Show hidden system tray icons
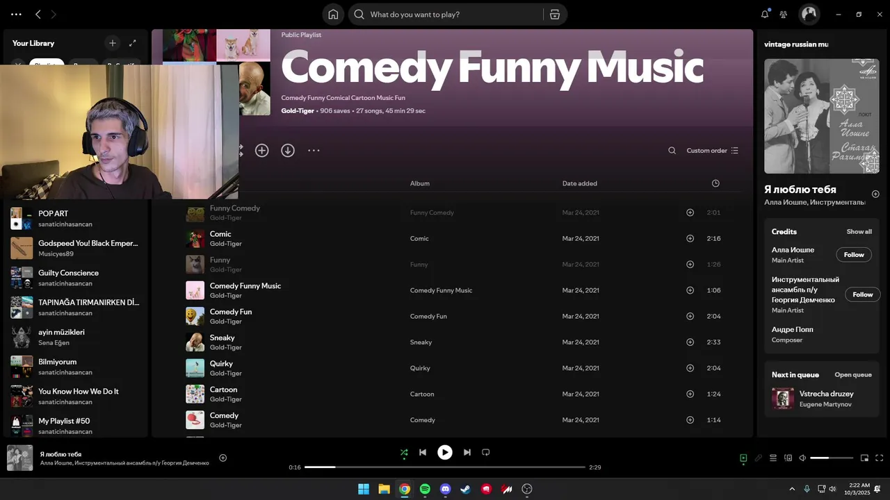The height and width of the screenshot is (500, 890). coord(791,490)
